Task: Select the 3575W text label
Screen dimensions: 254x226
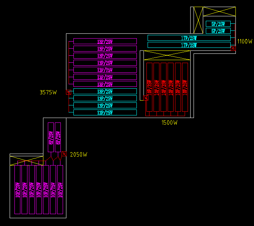Action: (48, 92)
